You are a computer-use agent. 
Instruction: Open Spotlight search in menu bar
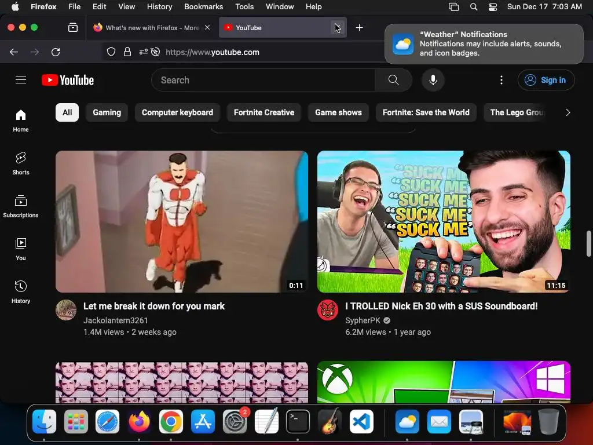474,7
